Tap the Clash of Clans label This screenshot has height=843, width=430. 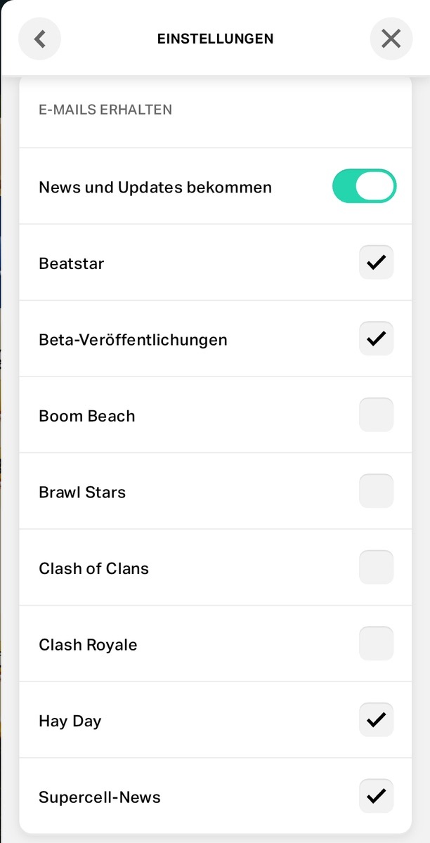point(93,568)
